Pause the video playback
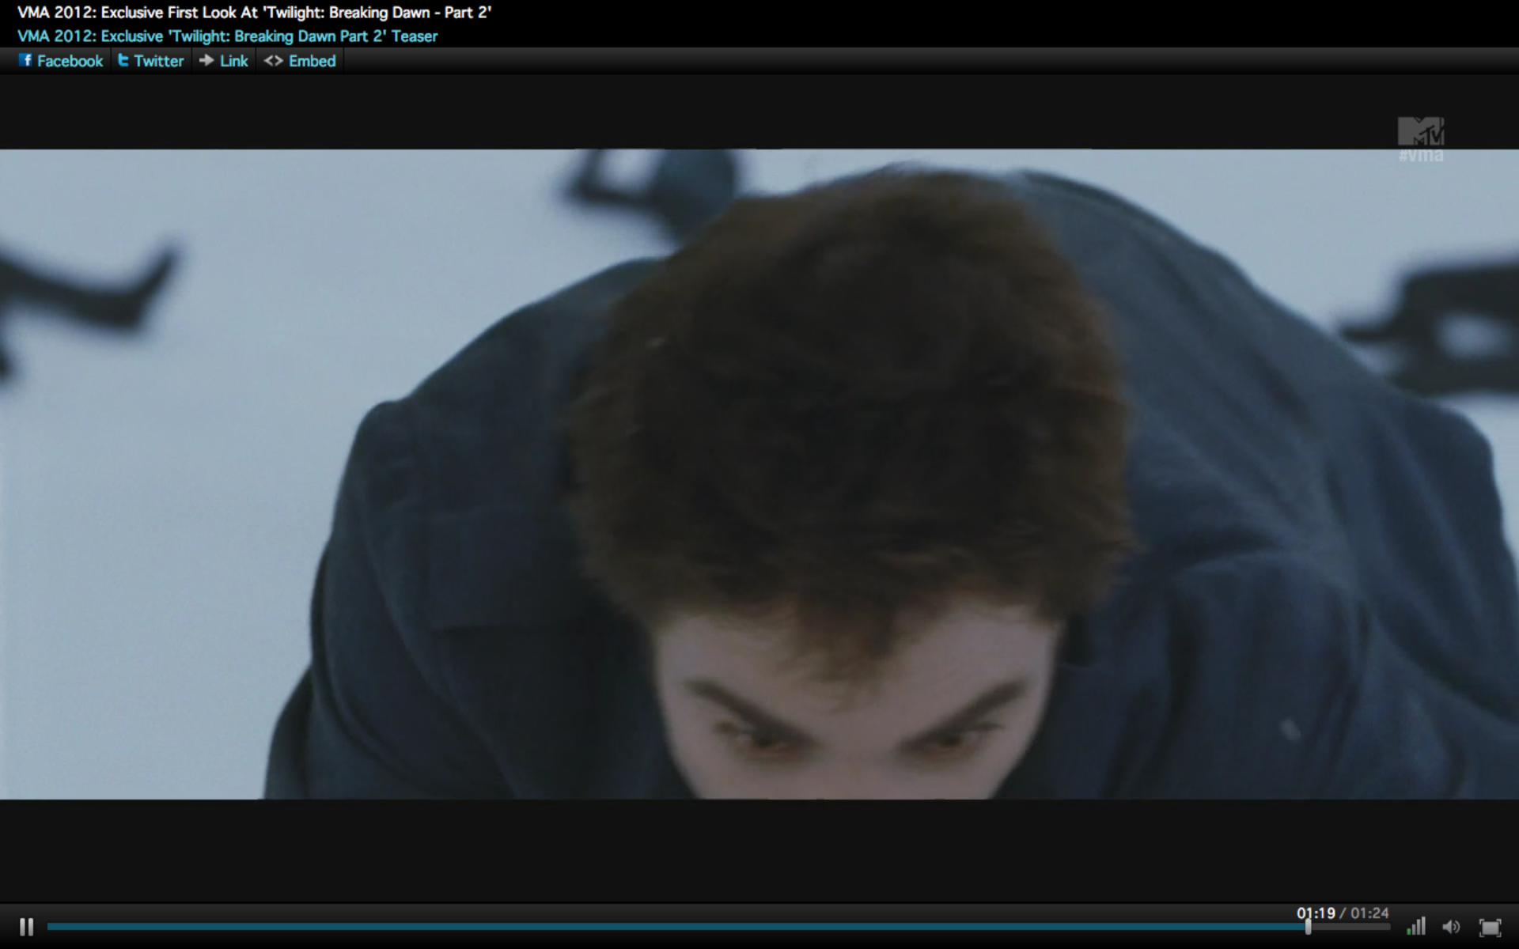This screenshot has height=949, width=1519. (26, 926)
